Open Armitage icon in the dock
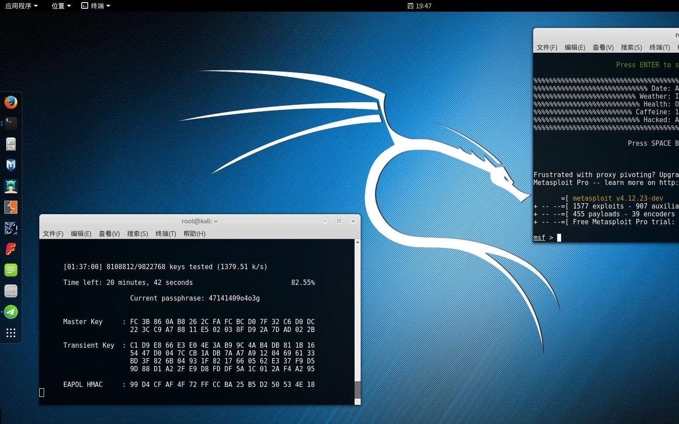Screen dimensions: 679x424 click(11, 186)
